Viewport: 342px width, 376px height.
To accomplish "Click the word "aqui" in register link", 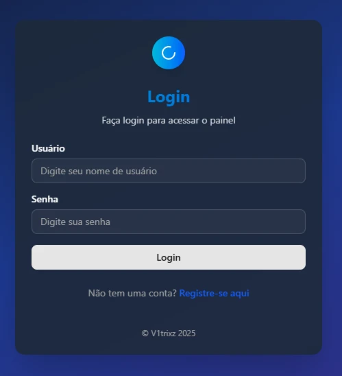I will [240, 294].
